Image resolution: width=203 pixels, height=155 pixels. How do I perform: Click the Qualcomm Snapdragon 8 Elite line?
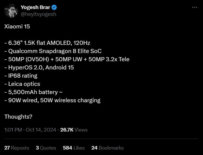53,51
